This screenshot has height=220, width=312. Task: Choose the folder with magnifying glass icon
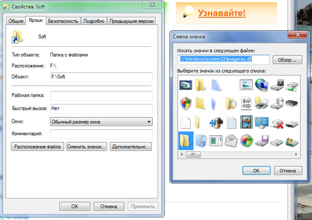(x=231, y=103)
